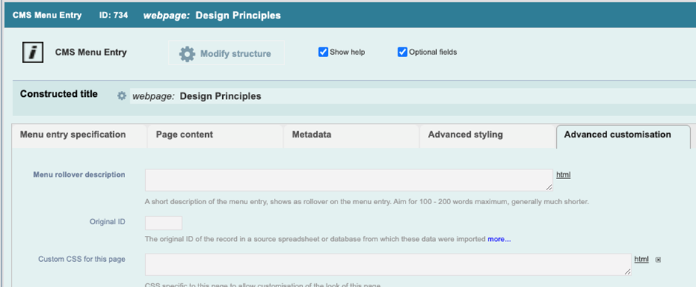The image size is (696, 287).
Task: Click the Constructed title value field
Action: [413, 96]
